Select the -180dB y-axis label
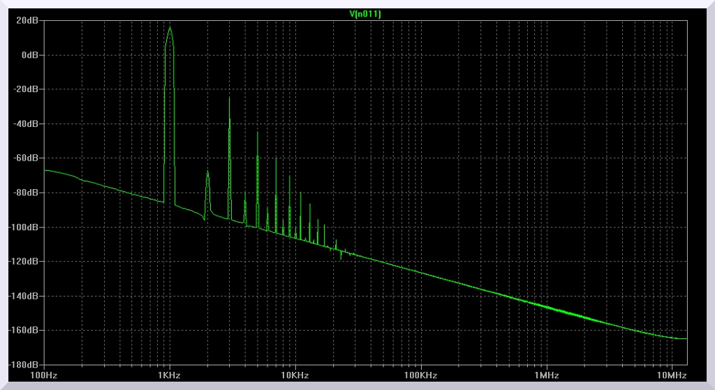The width and height of the screenshot is (715, 390). 24,364
